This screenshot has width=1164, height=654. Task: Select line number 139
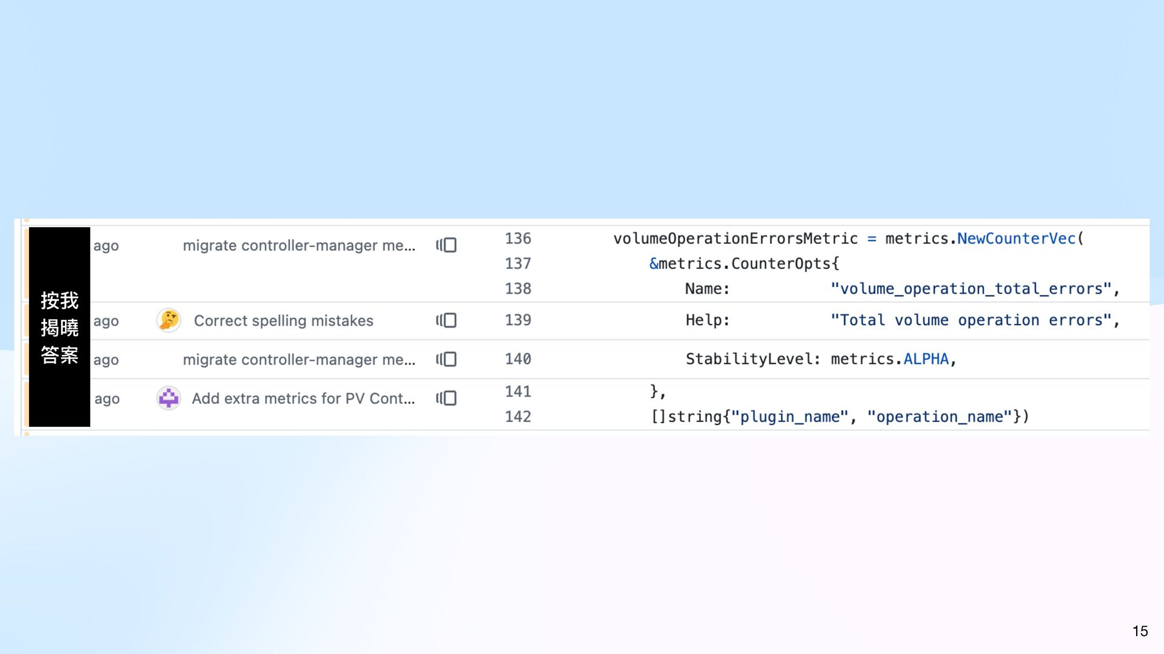pos(518,320)
